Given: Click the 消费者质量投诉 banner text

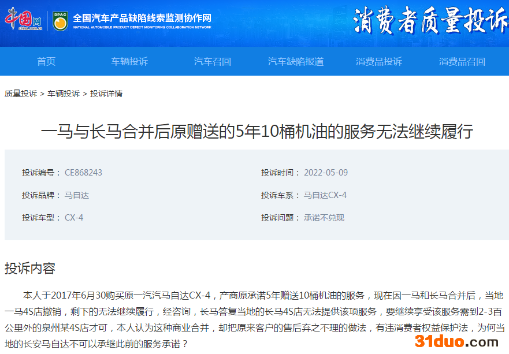Looking at the screenshot, I should tap(430, 22).
